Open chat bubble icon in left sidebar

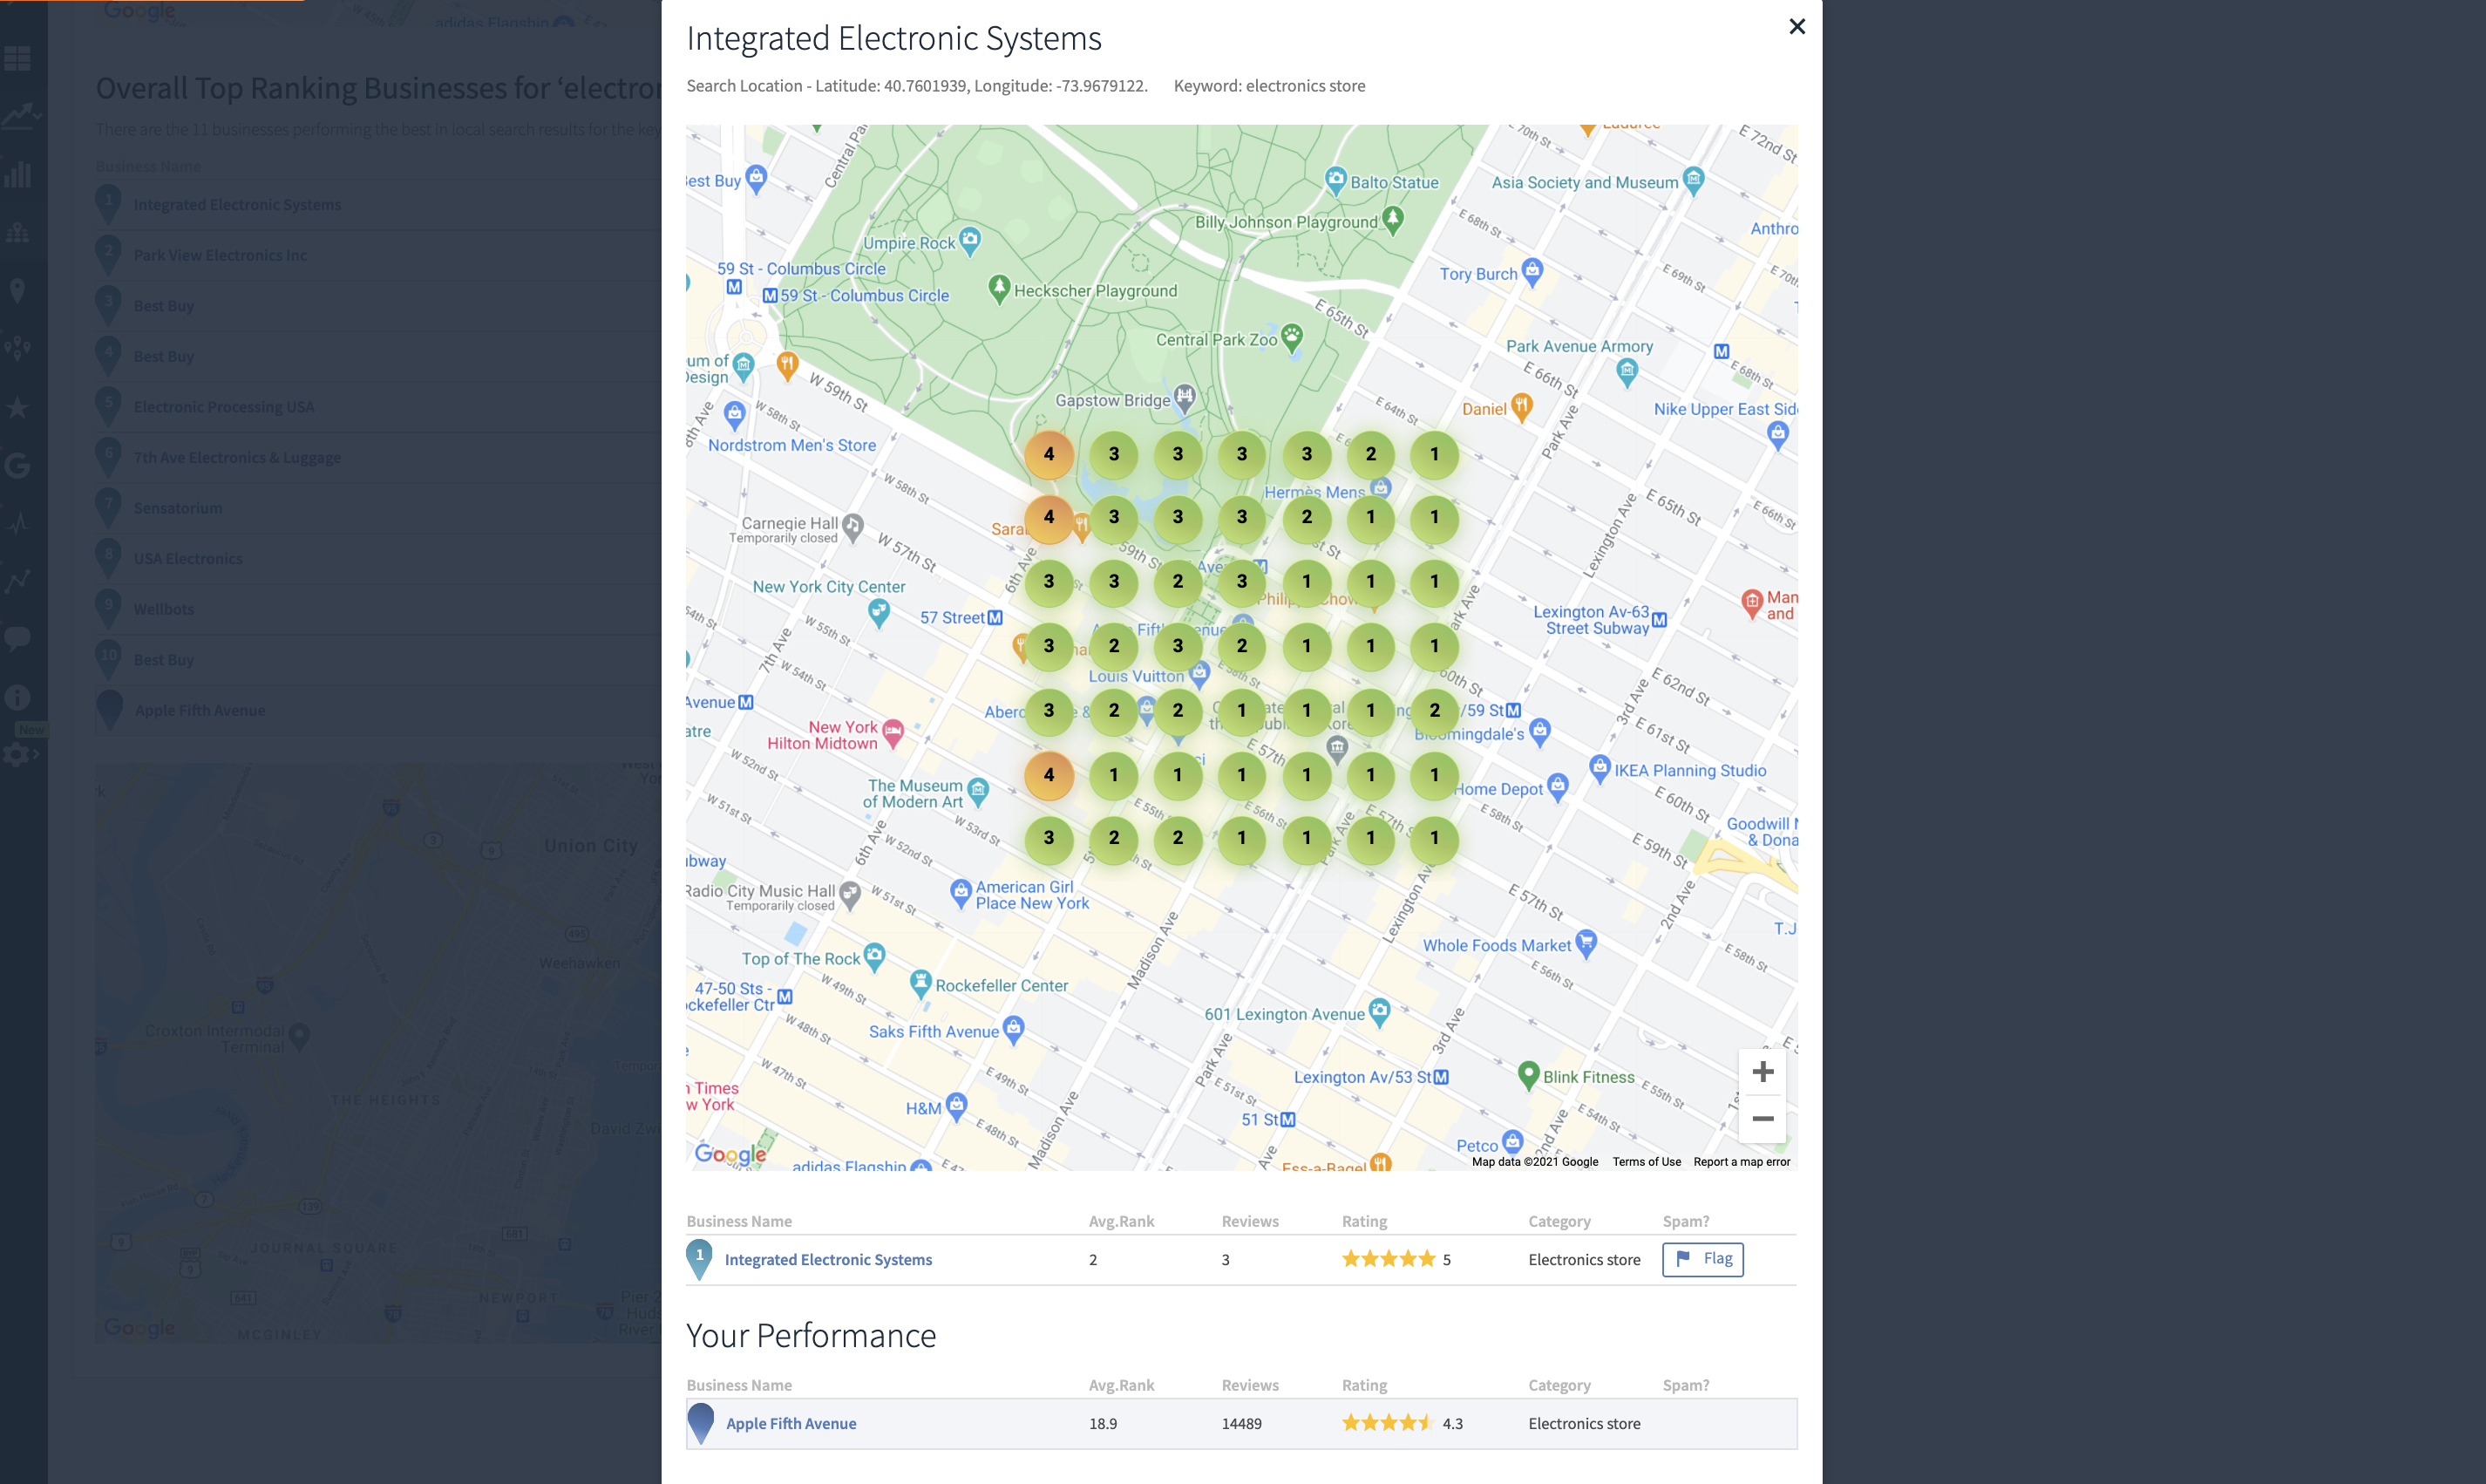[17, 638]
